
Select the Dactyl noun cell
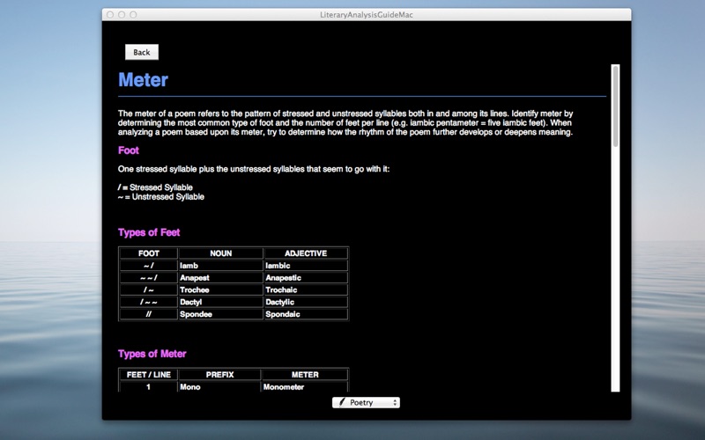tap(220, 302)
